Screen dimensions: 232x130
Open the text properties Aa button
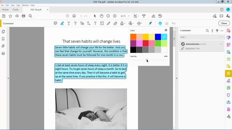click(173, 23)
